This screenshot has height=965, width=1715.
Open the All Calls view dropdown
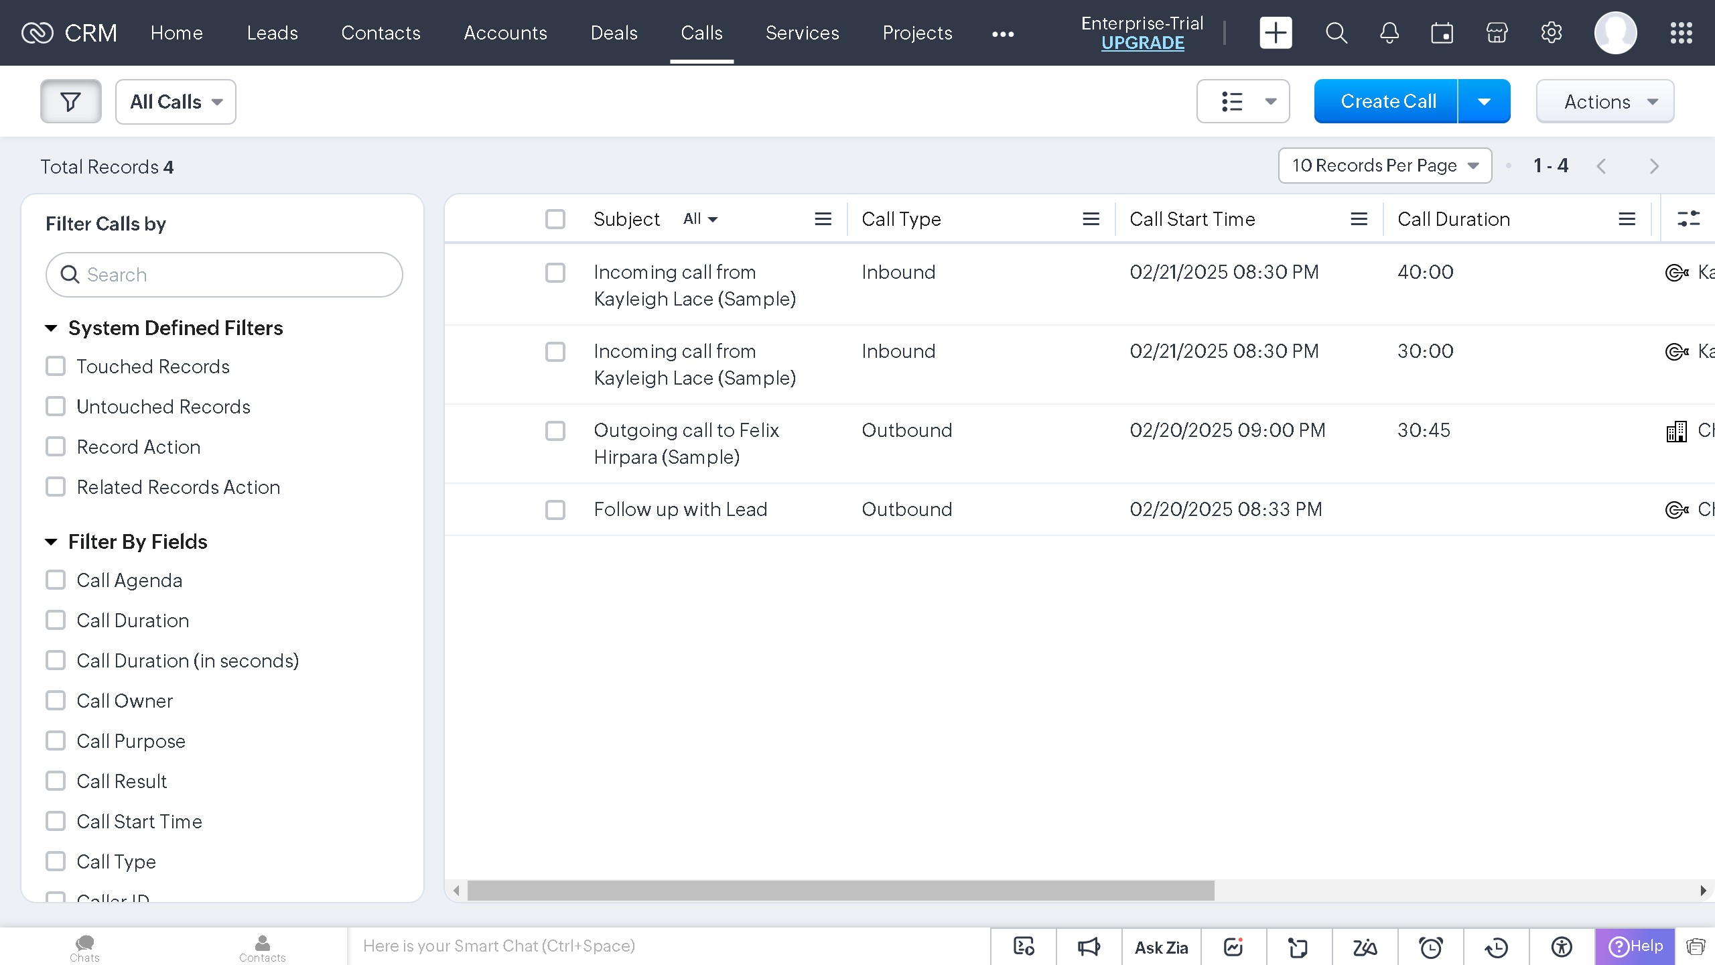tap(176, 102)
